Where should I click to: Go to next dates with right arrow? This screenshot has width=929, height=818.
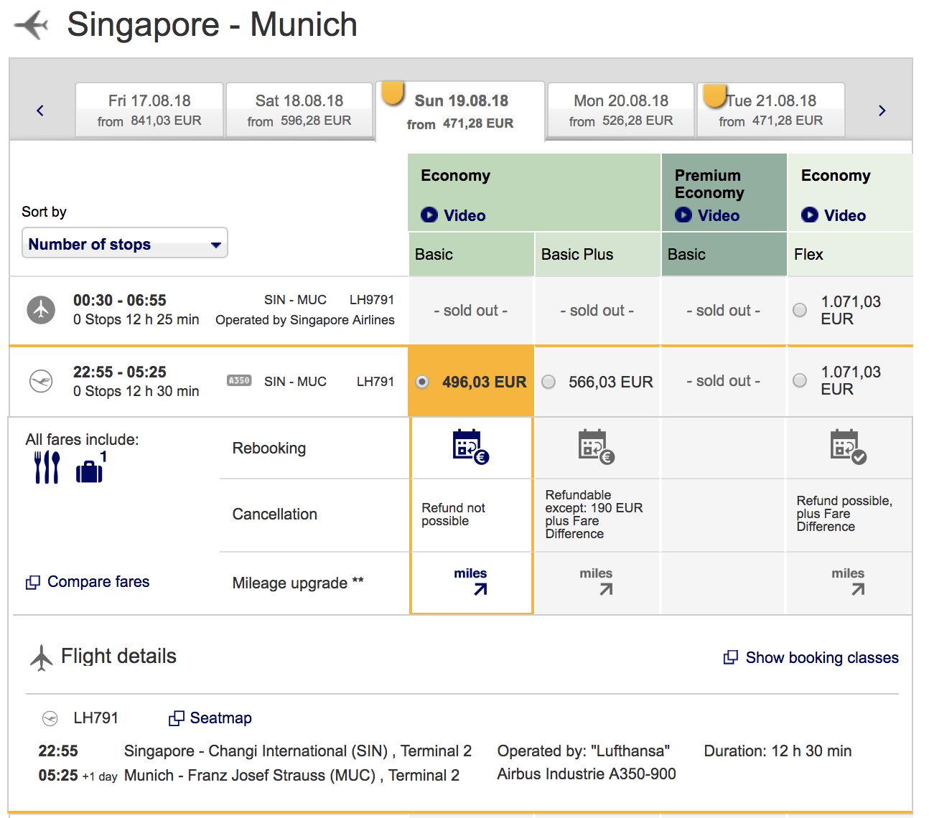(882, 111)
